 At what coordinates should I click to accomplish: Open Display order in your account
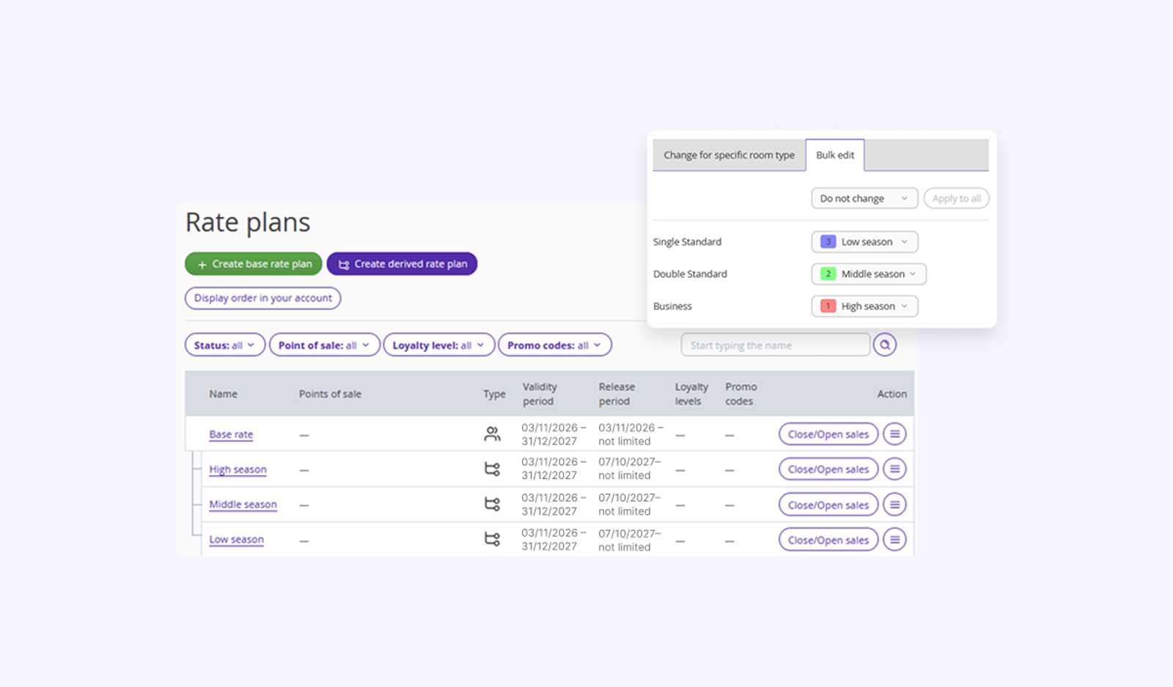point(262,298)
